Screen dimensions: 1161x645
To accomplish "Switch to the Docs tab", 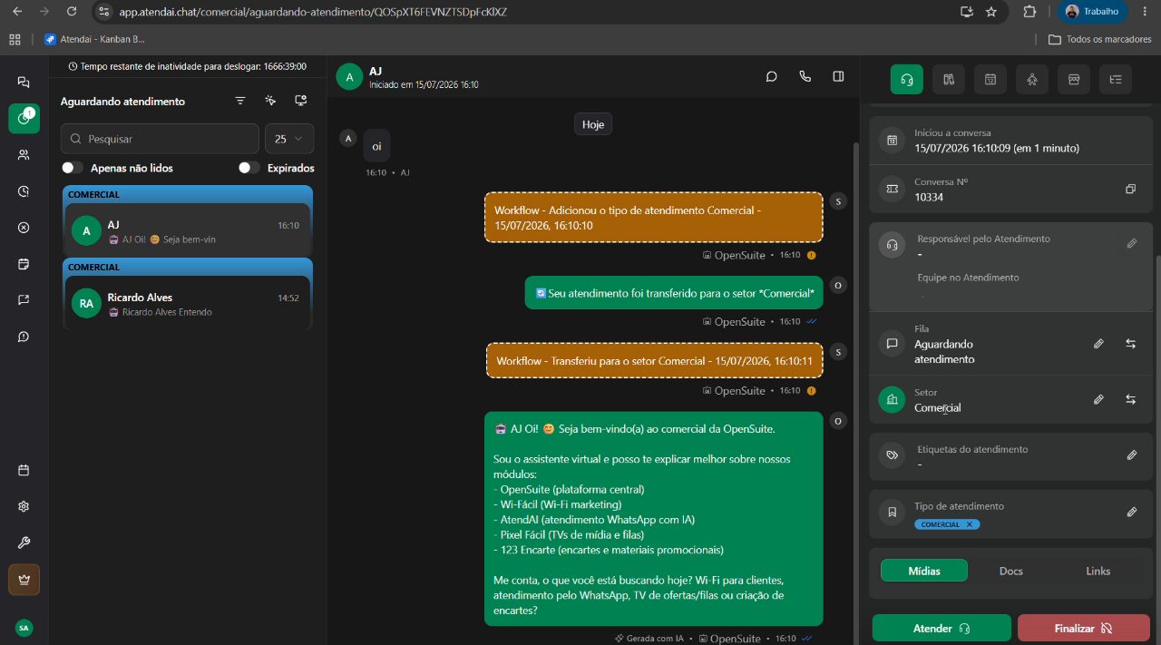I will tap(1011, 571).
